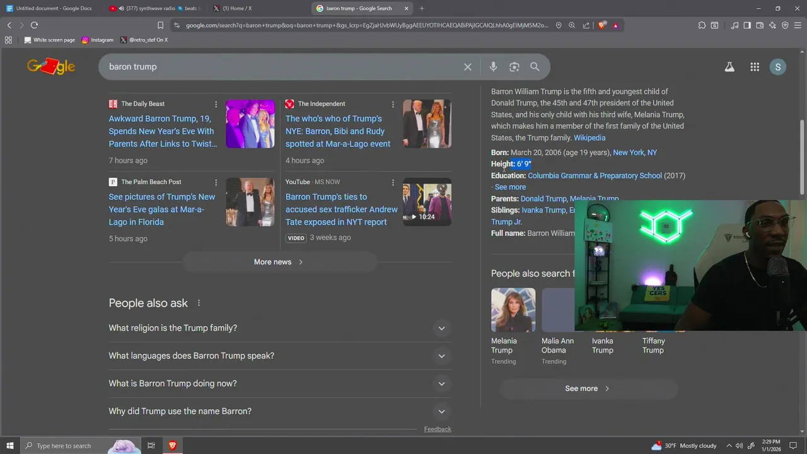The width and height of the screenshot is (807, 454).
Task: Open more options for The Daily Beast article
Action: (x=216, y=104)
